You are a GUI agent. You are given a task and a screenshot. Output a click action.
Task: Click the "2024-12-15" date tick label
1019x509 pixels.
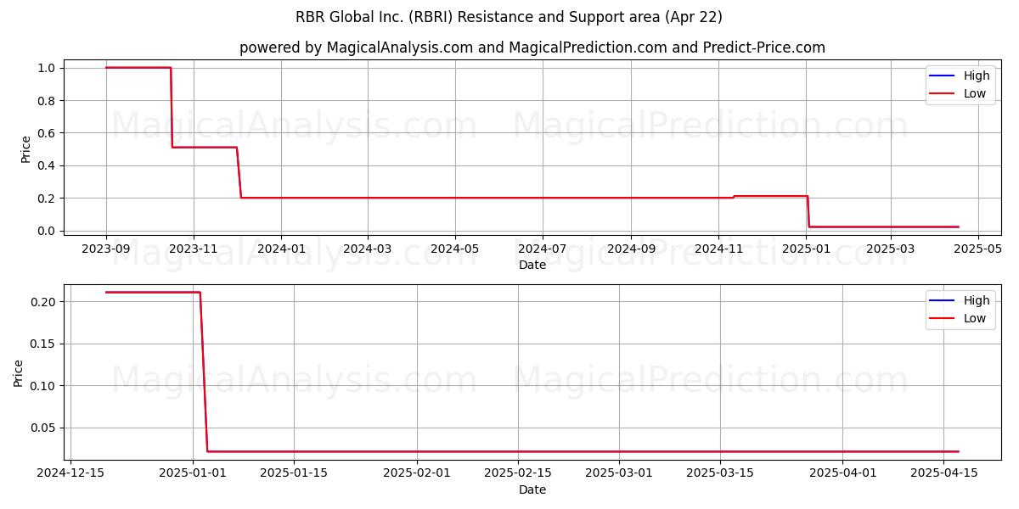pyautogui.click(x=70, y=473)
